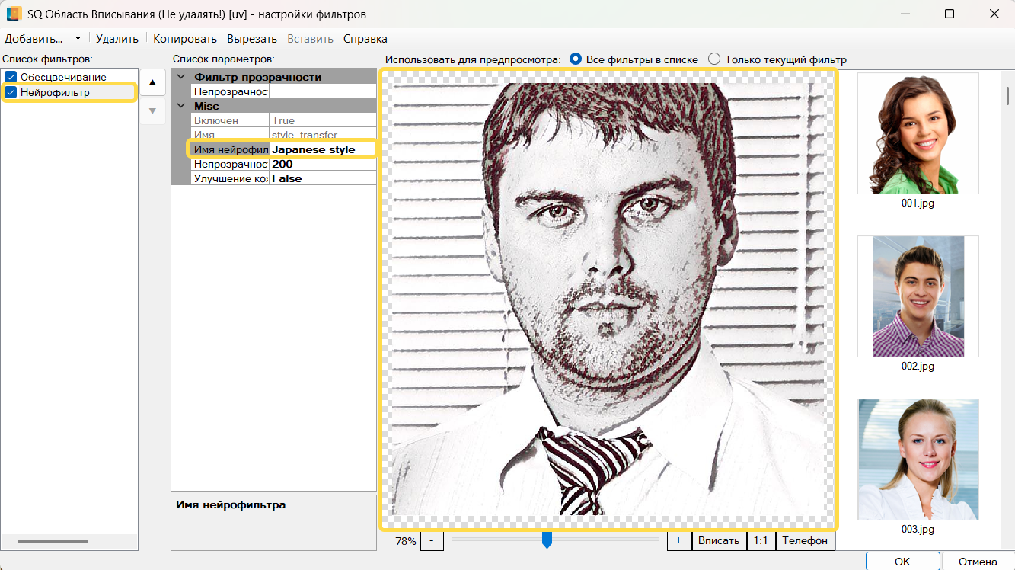Click the Japanese style neurofilter name field

coord(322,149)
